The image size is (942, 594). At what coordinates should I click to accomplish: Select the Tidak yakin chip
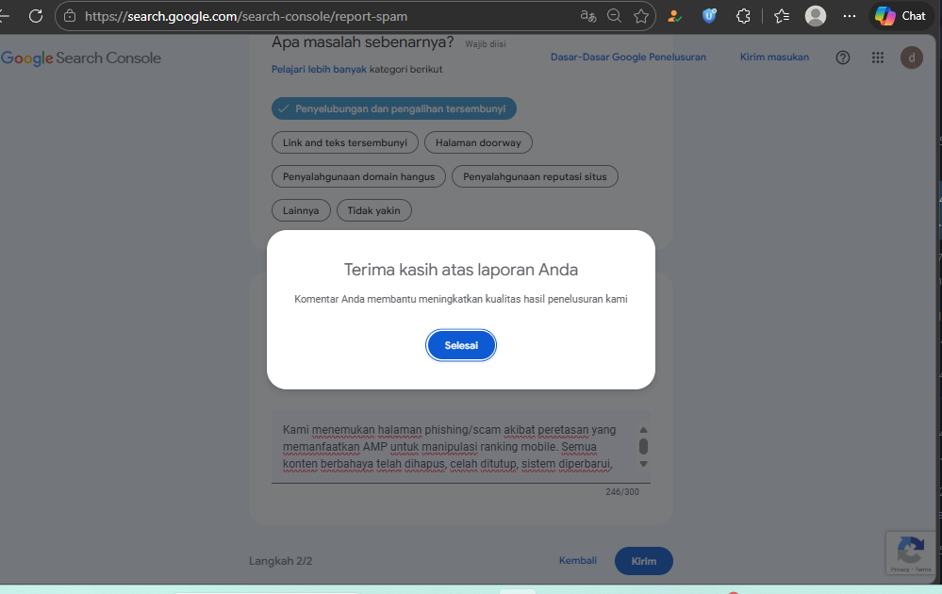coord(373,210)
